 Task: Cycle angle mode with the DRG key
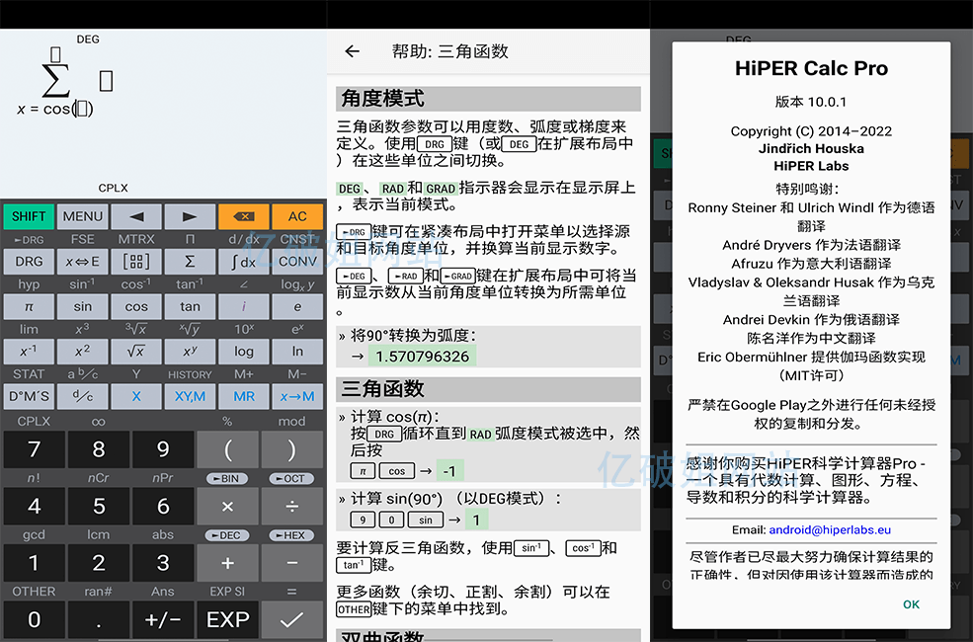click(x=29, y=262)
